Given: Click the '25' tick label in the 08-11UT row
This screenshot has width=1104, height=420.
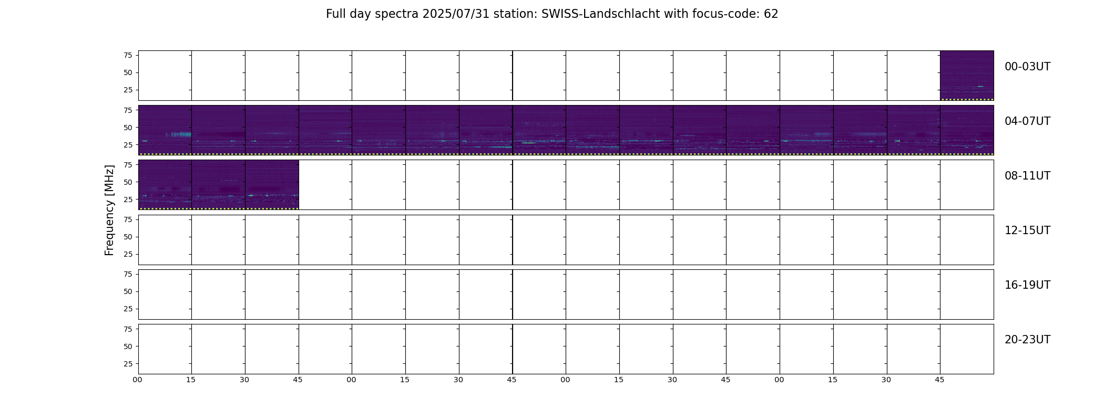Looking at the screenshot, I should 128,199.
